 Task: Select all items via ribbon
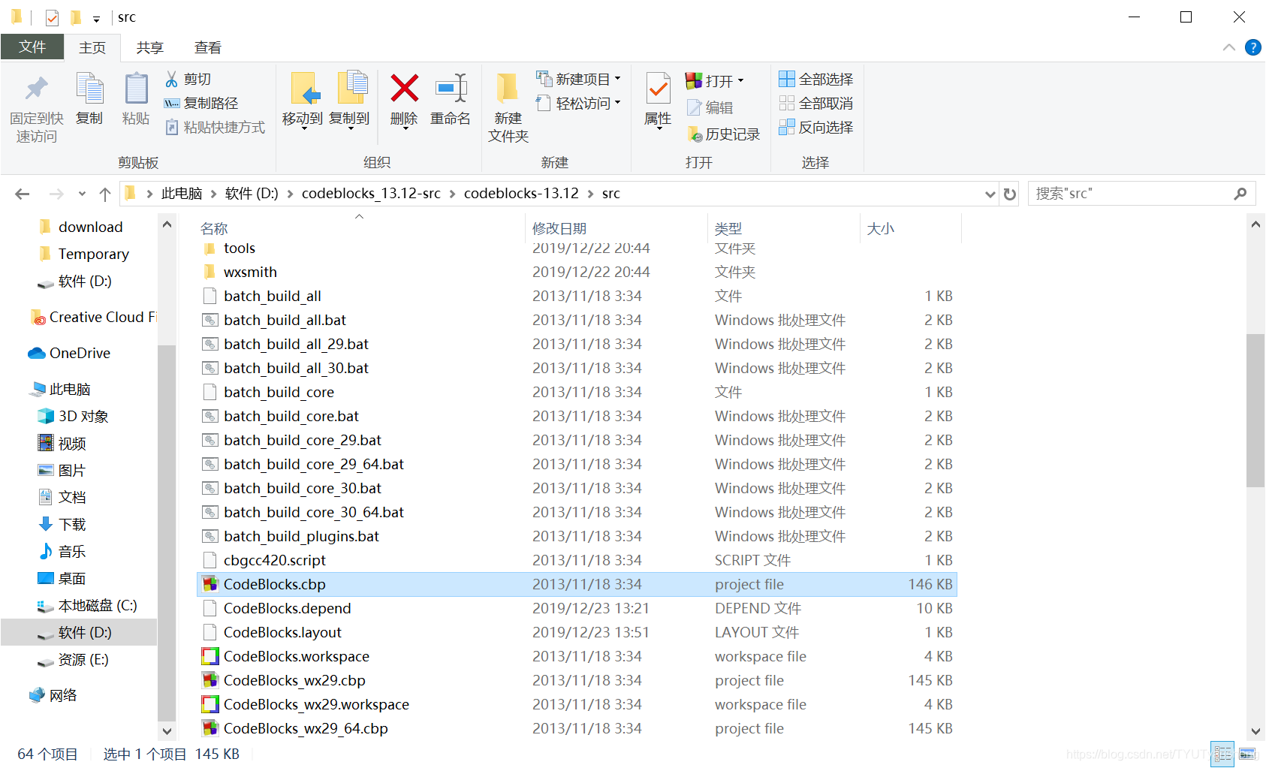816,79
